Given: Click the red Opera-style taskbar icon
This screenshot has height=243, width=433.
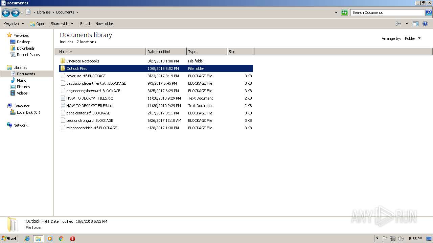Looking at the screenshot, I should click(x=72, y=239).
